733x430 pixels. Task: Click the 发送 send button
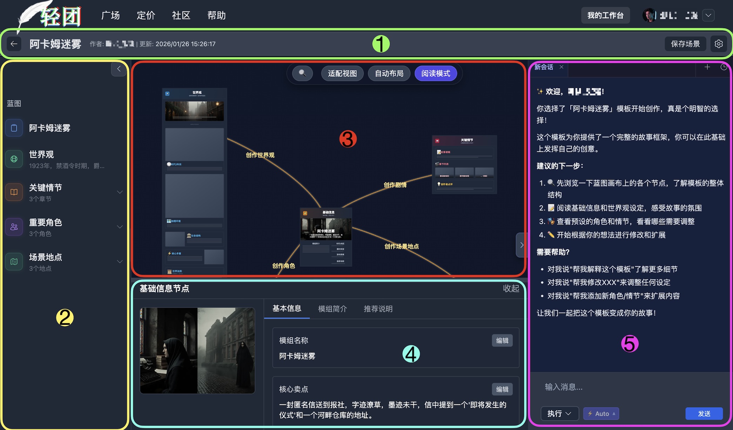coord(704,414)
